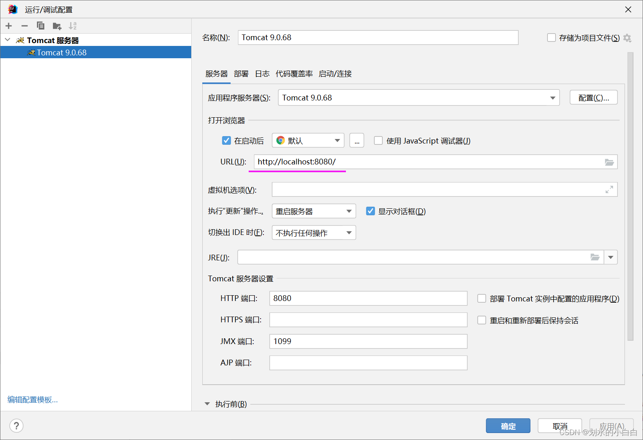Sort configurations alphabetically
This screenshot has height=440, width=643.
[73, 26]
